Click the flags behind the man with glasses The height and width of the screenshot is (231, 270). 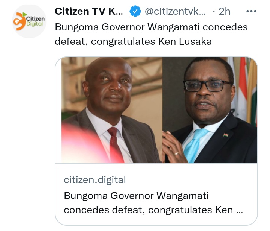coord(244,90)
